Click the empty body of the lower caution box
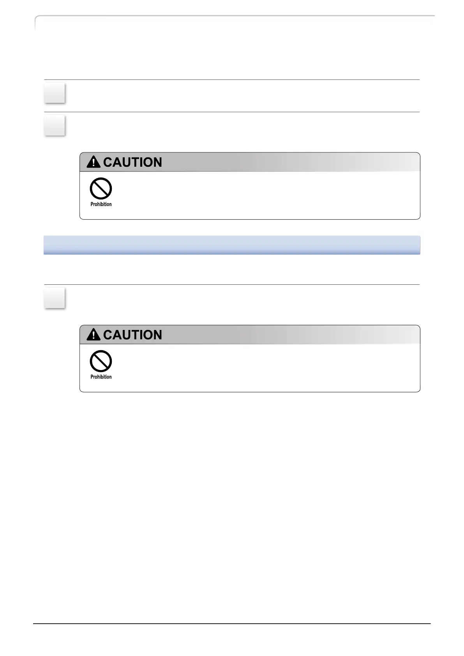Image resolution: width=464 pixels, height=656 pixels. coord(265,367)
